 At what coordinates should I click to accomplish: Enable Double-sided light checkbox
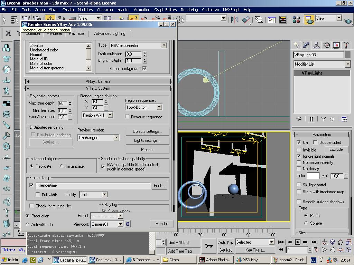click(x=315, y=142)
